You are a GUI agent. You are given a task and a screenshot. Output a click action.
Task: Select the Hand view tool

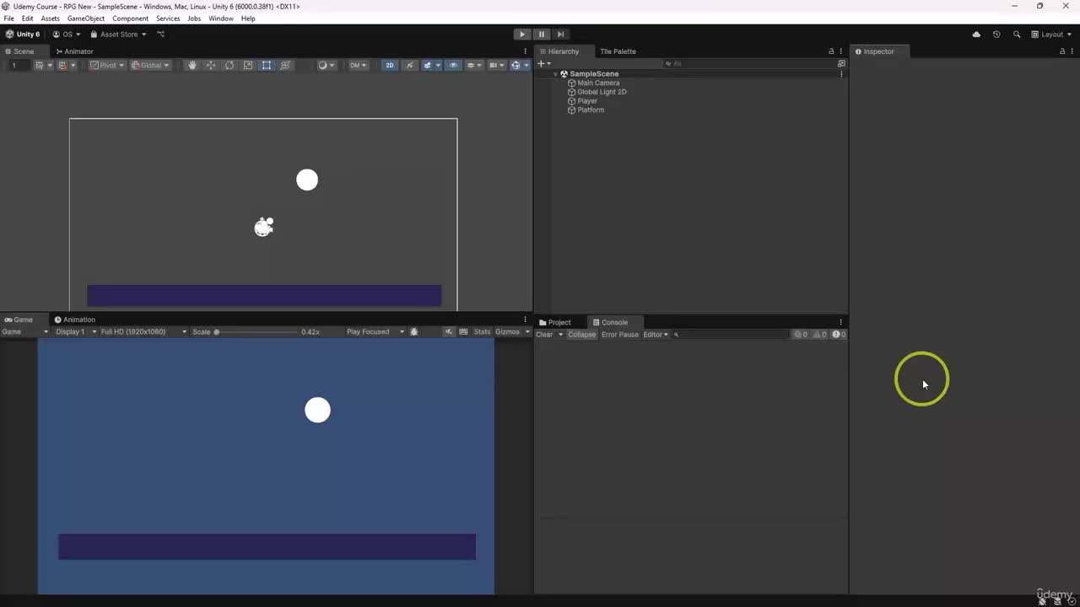click(x=192, y=65)
